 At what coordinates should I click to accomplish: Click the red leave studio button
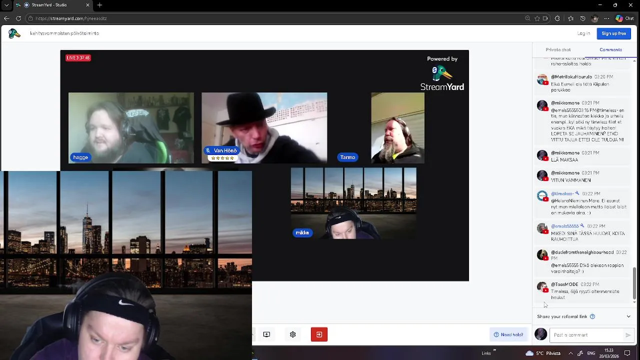click(x=319, y=334)
